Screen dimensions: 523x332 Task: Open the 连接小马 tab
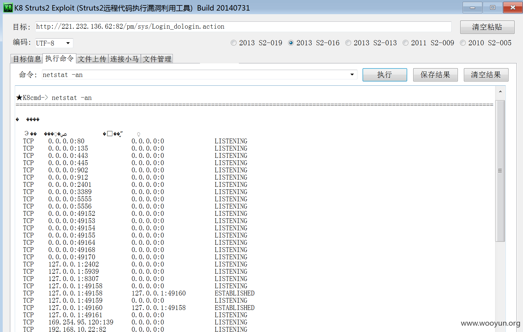pos(125,59)
